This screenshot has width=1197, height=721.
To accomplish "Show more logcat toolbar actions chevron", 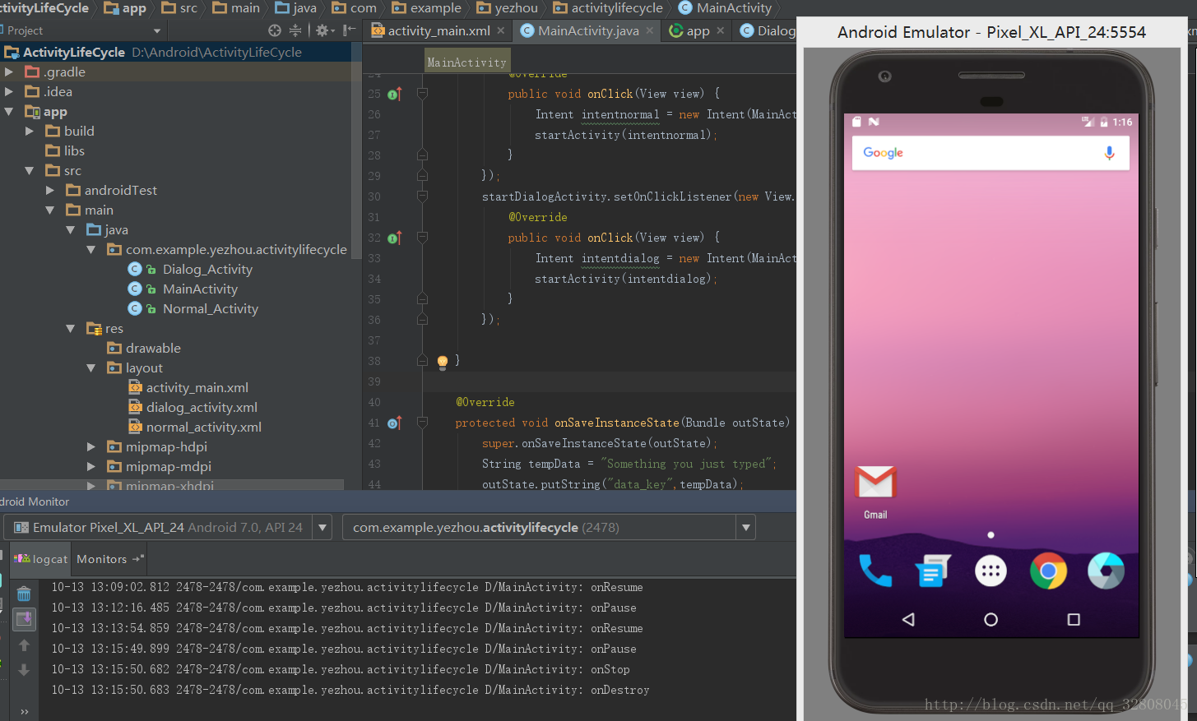I will (25, 711).
